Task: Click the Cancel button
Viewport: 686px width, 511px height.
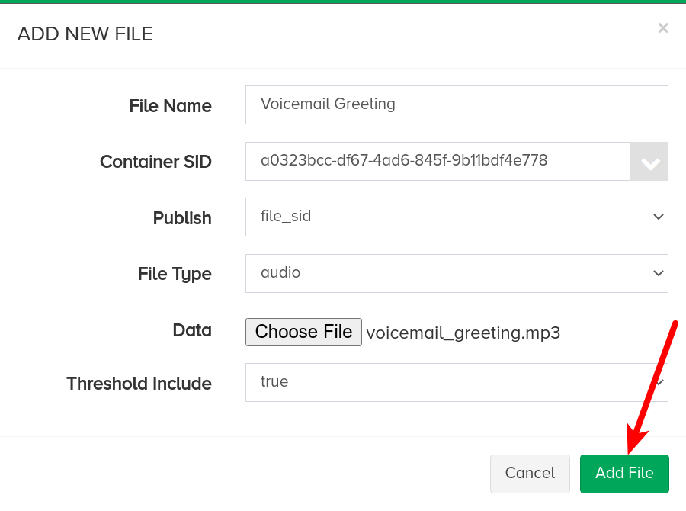Action: coord(530,474)
